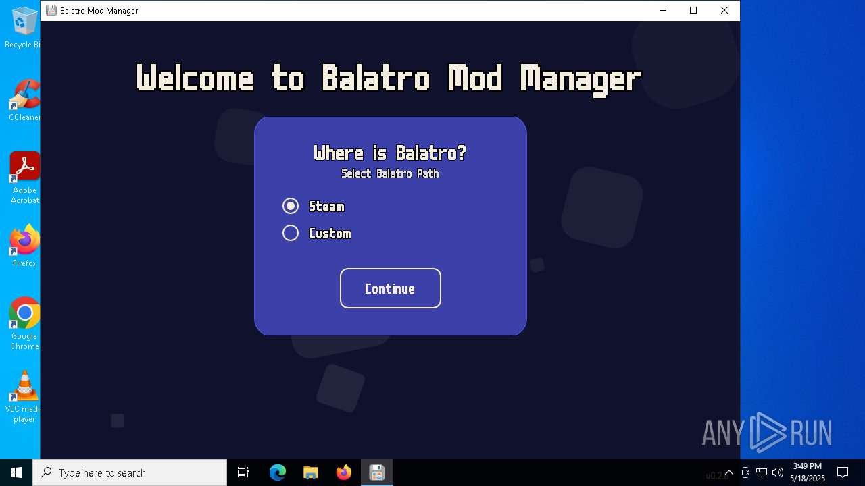Viewport: 865px width, 486px height.
Task: Launch Firefox from the taskbar
Action: (343, 473)
